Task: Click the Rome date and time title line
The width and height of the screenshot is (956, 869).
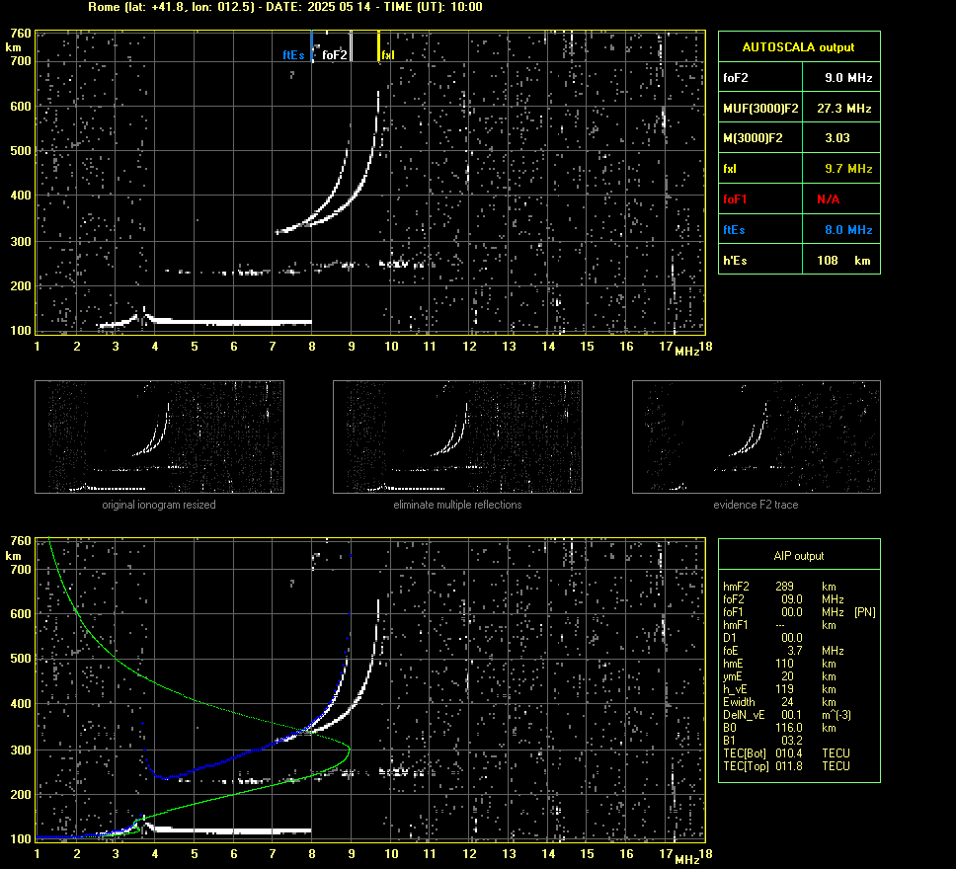Action: tap(285, 7)
